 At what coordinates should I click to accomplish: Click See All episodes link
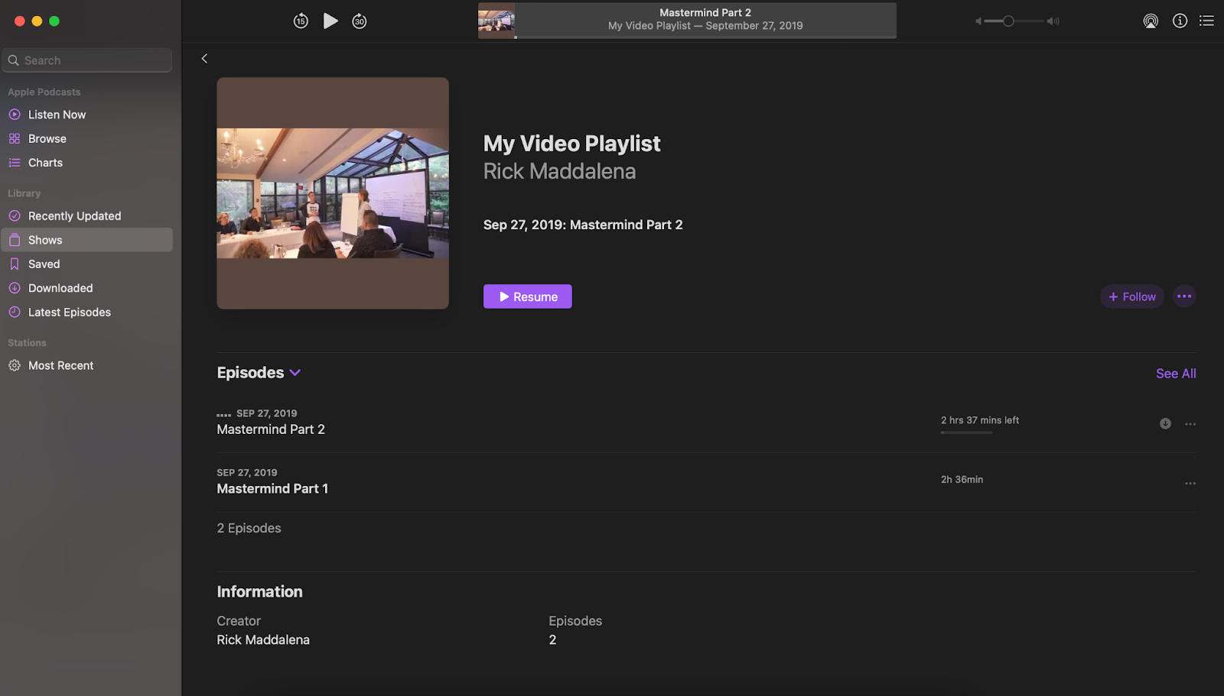[1176, 374]
